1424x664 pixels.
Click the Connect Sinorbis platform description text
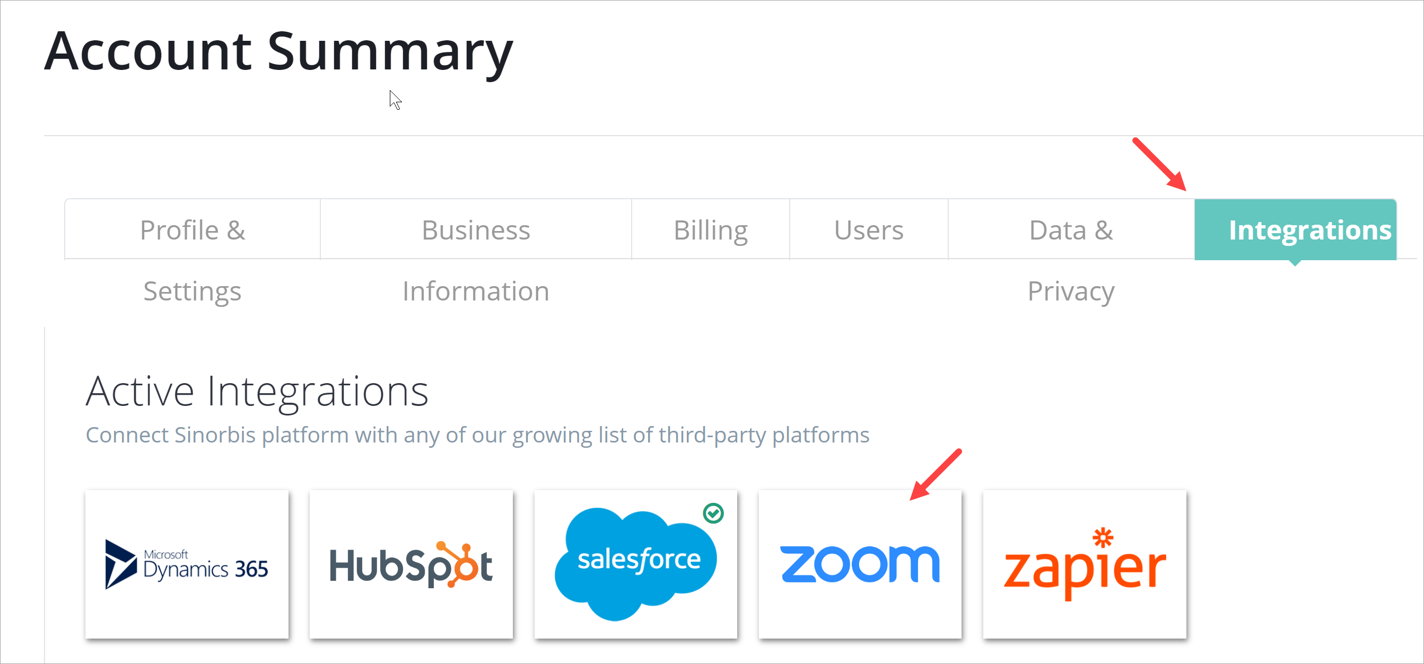pyautogui.click(x=477, y=435)
